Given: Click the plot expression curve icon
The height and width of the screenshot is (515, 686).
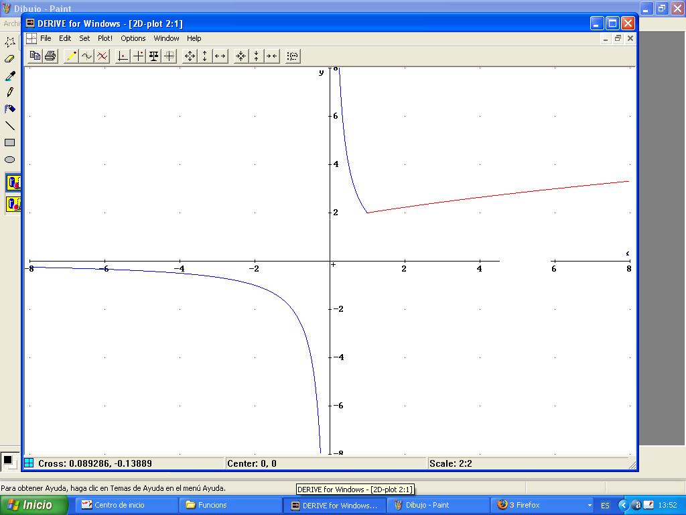Looking at the screenshot, I should (86, 56).
